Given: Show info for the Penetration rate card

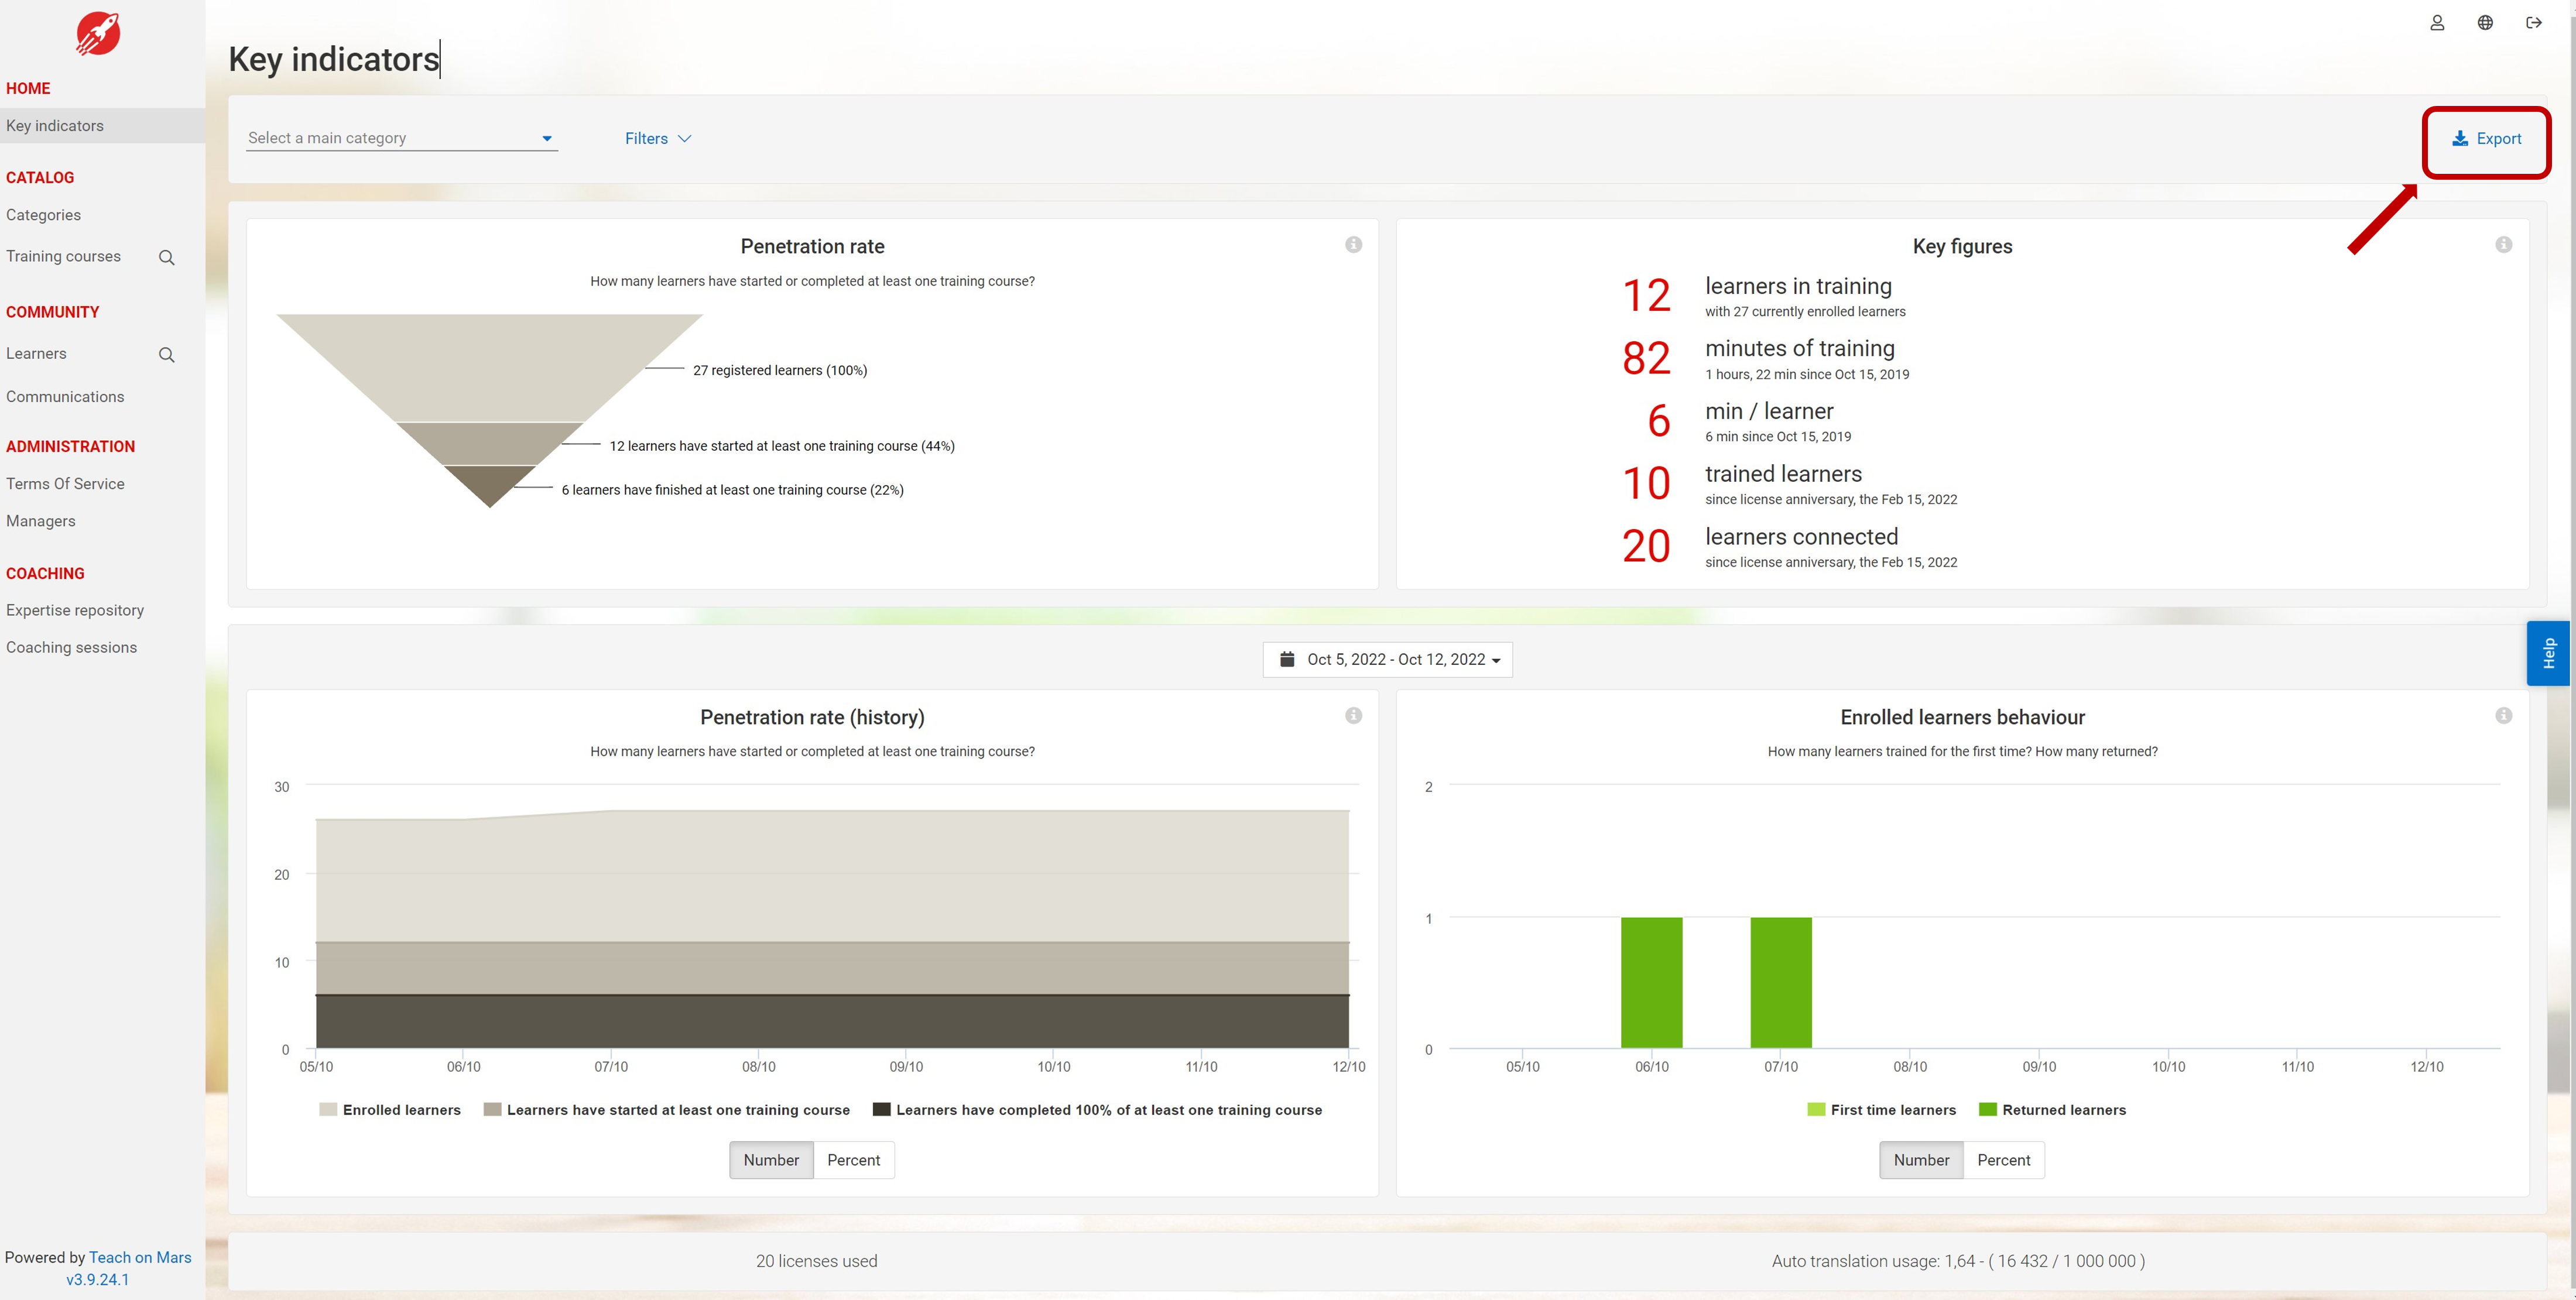Looking at the screenshot, I should pos(1353,245).
